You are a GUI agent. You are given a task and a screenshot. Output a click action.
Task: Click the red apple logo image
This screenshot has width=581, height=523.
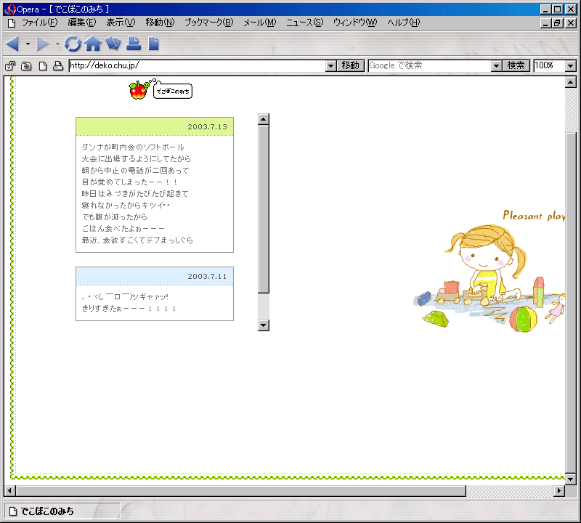tap(139, 89)
